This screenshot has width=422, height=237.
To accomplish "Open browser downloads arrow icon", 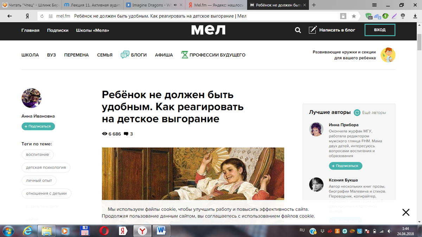I will (x=415, y=16).
